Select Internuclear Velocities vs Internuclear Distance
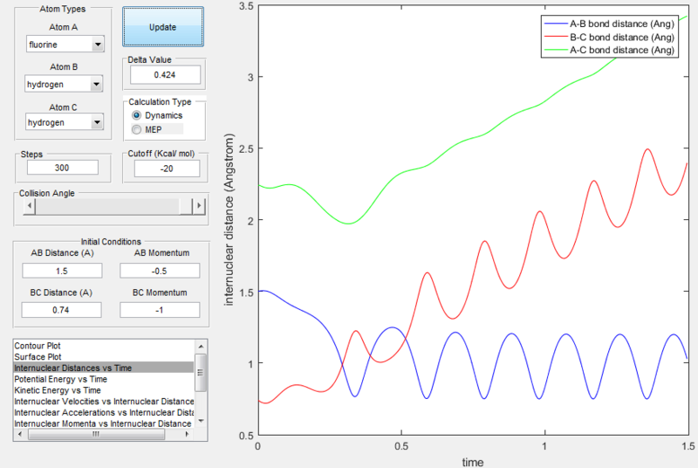 (x=104, y=402)
